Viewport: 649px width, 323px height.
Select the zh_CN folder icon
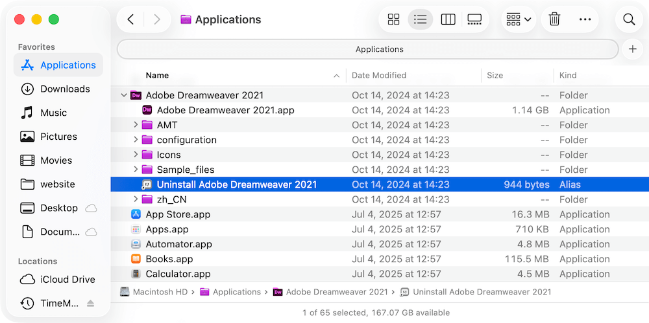click(x=147, y=199)
